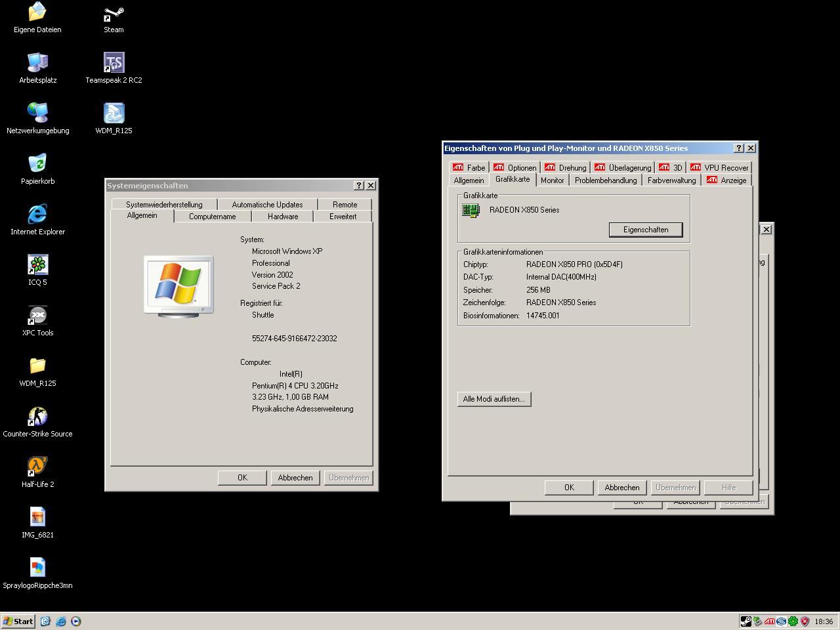Click the help question mark in Systemeigenschaften title bar

[x=358, y=186]
